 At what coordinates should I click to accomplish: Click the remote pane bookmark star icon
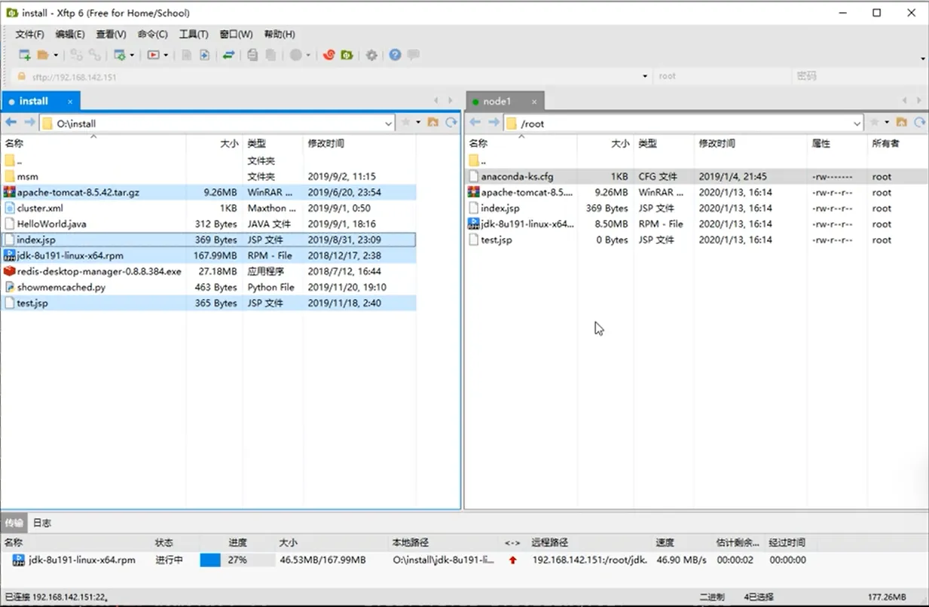pyautogui.click(x=875, y=123)
